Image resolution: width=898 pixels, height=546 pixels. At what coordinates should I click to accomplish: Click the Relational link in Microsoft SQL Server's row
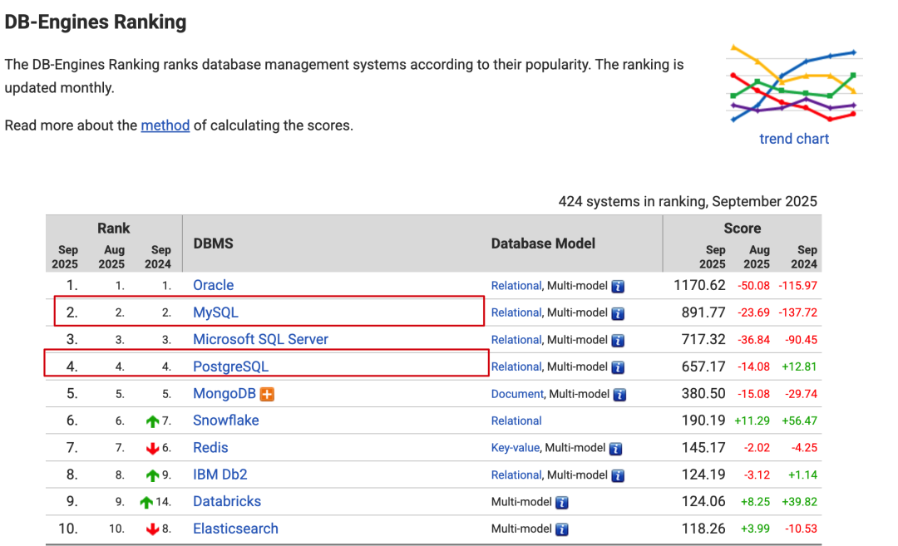click(x=516, y=340)
